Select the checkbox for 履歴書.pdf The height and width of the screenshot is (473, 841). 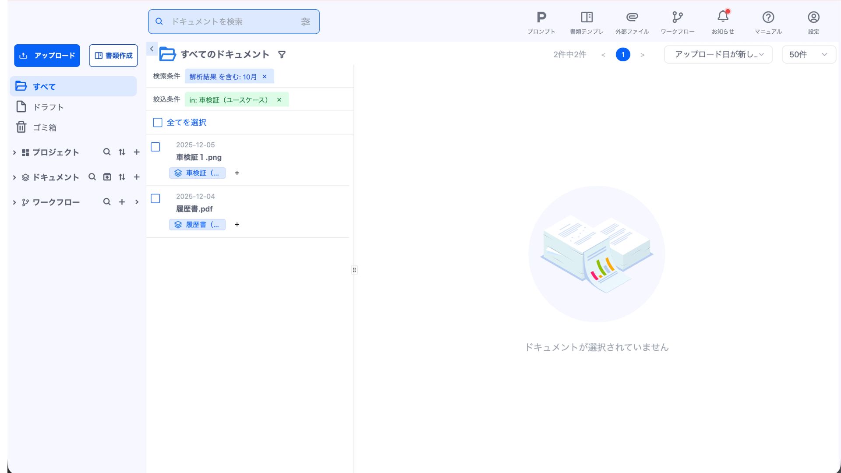tap(155, 199)
